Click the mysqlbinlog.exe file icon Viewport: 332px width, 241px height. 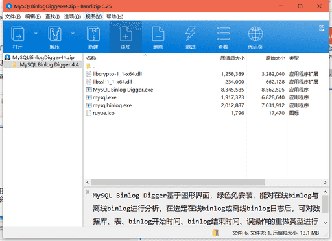click(89, 105)
